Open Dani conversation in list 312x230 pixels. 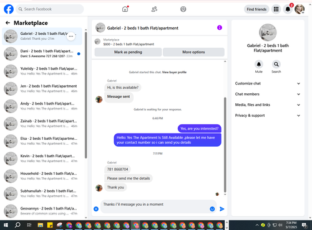click(x=42, y=53)
